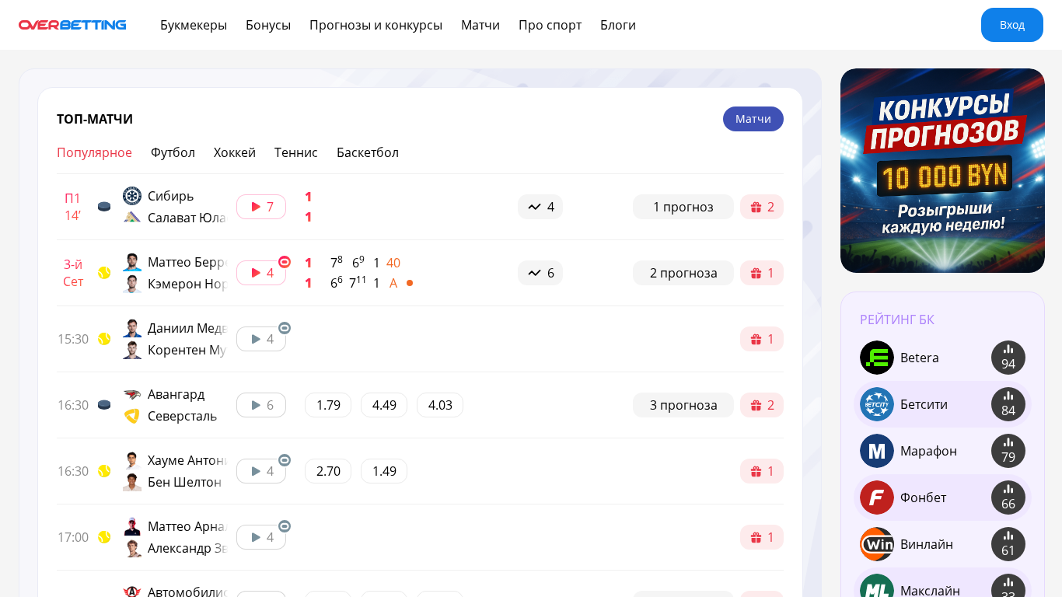The image size is (1062, 597).
Task: Open trend stats icon for Сибирь match
Action: coord(540,207)
